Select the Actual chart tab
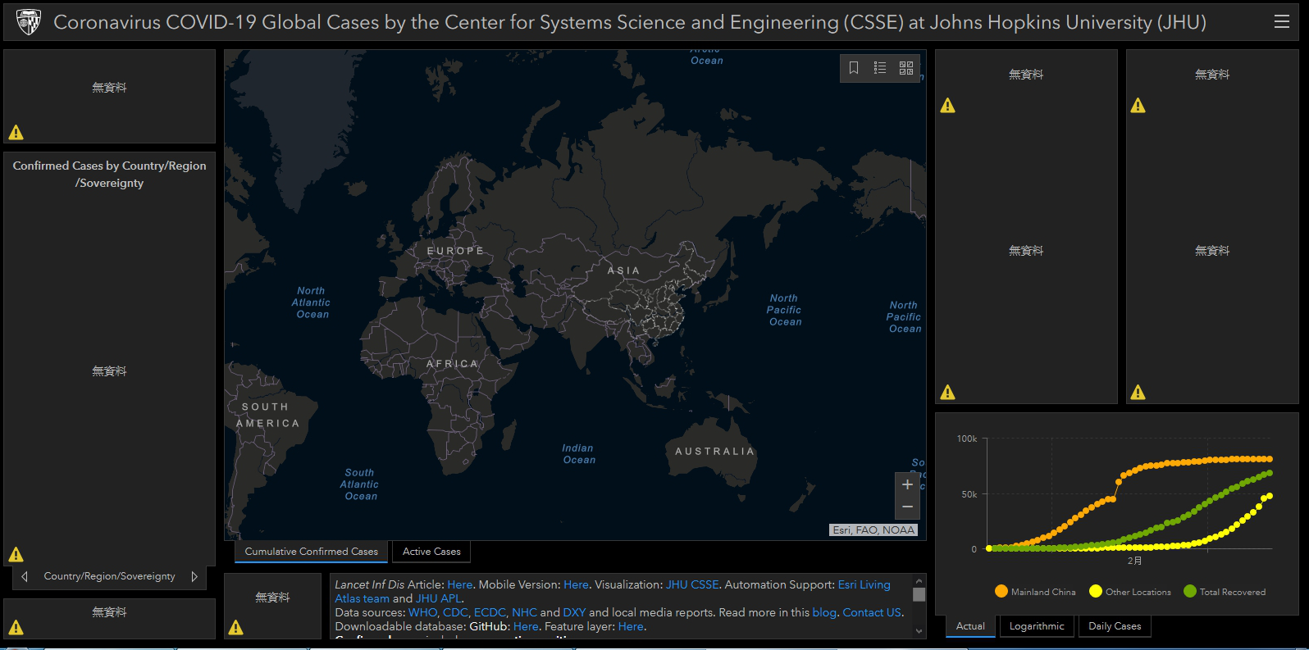 970,626
